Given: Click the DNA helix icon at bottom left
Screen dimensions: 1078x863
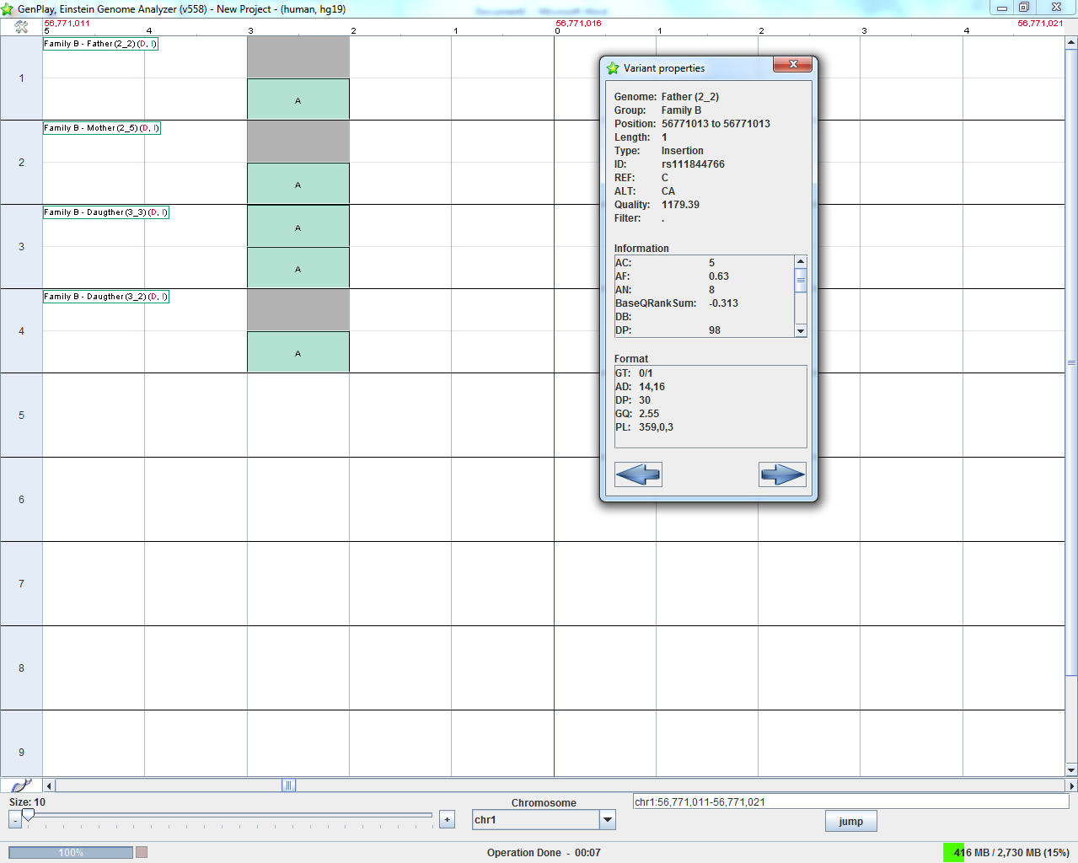Looking at the screenshot, I should [21, 785].
